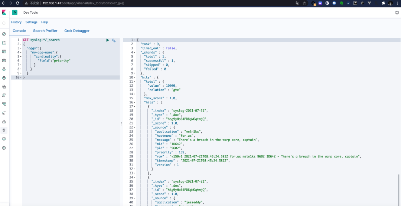Open Management gear in Kibana sidebar

tap(4, 148)
